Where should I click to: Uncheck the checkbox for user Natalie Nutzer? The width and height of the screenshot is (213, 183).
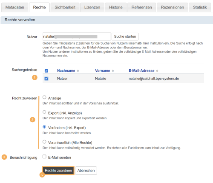tap(46, 79)
